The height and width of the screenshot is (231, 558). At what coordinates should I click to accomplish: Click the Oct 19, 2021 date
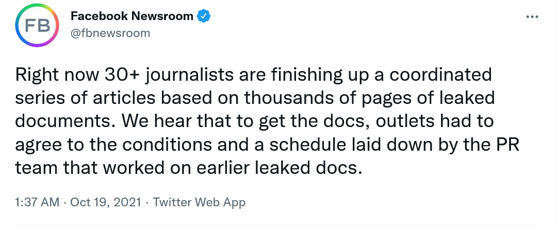pyautogui.click(x=105, y=202)
